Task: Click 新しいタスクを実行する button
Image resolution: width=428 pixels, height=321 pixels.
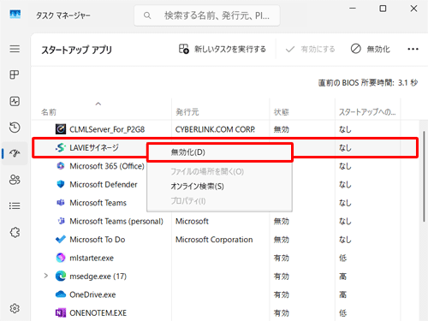Action: (x=223, y=49)
